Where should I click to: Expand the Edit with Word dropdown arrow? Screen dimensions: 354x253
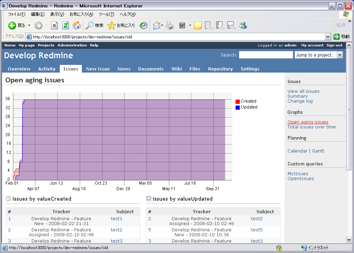(x=190, y=25)
